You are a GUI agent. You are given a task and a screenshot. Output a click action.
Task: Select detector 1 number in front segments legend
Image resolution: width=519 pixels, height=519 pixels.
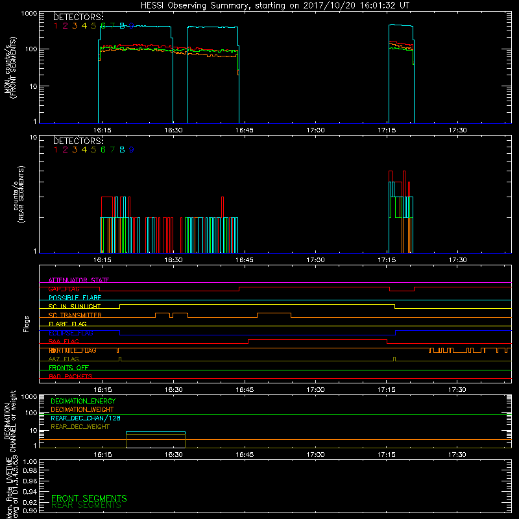pos(56,26)
